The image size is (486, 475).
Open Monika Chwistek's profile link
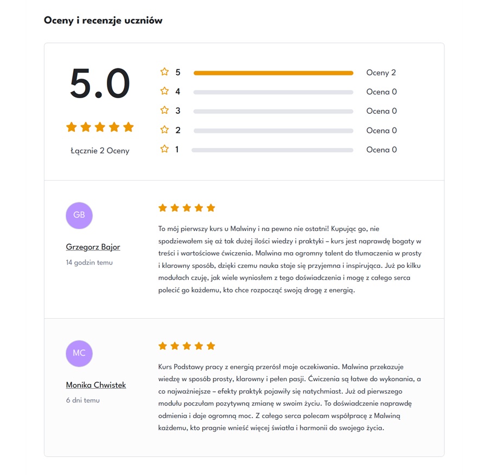96,386
